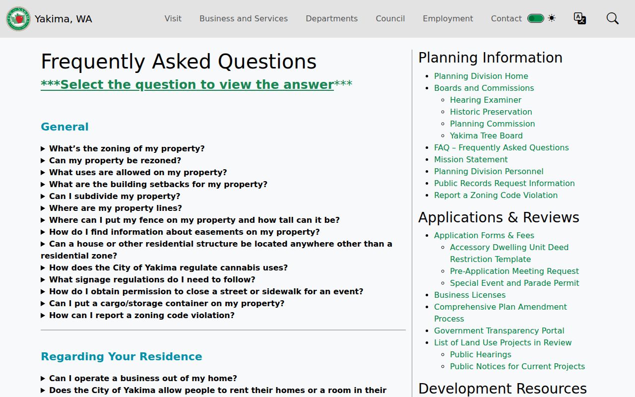This screenshot has width=635, height=397.
Task: Open the Visit menu
Action: (173, 18)
